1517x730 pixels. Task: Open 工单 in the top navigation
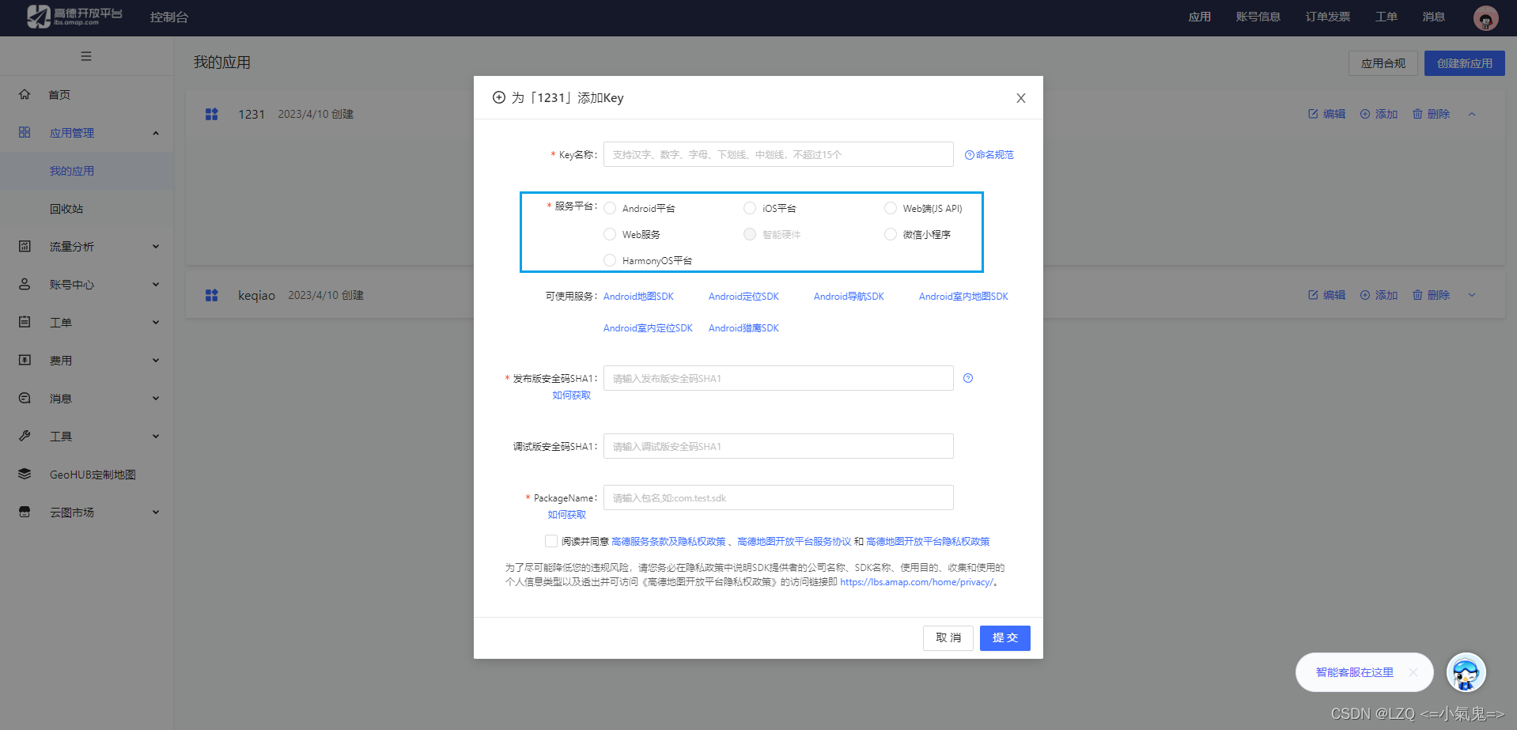click(1386, 17)
